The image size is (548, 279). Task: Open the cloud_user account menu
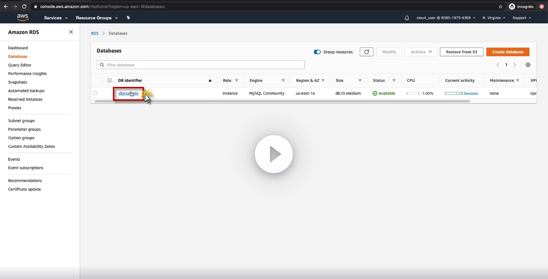[446, 18]
